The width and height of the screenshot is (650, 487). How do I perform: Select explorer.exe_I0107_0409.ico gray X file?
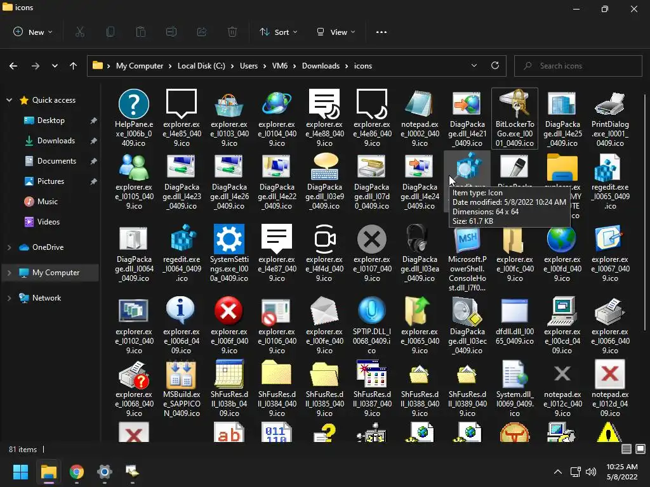pos(372,253)
